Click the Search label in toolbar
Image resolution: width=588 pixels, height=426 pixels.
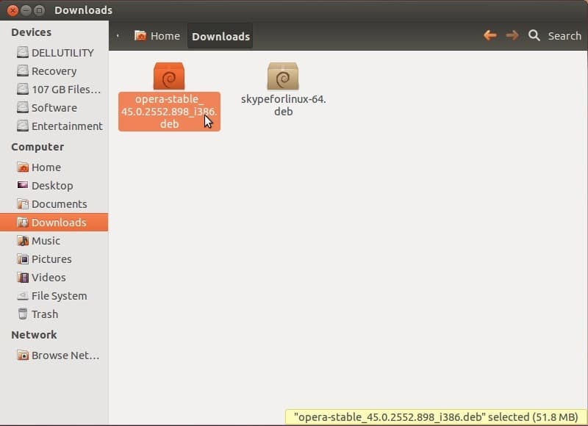(564, 36)
